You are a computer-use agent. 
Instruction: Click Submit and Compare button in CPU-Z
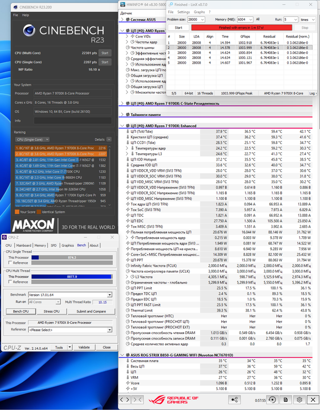pos(91,311)
